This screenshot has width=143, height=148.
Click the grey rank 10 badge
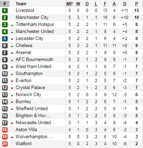coord(5,74)
